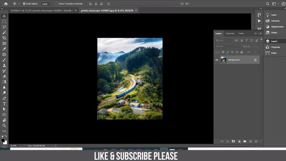The width and height of the screenshot is (286, 161).
Task: Add new adjustment layer icon
Action: pos(239,141)
